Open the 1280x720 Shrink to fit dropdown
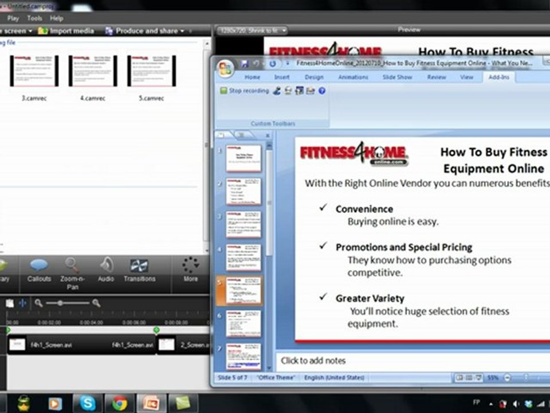Viewport: 550px width, 413px height. [x=252, y=30]
